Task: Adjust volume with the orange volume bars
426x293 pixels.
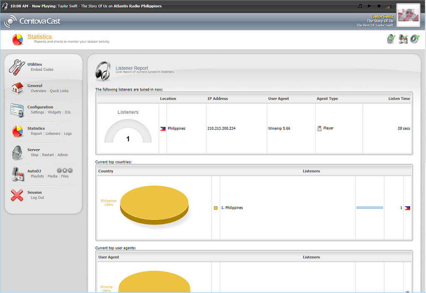Action: click(388, 7)
